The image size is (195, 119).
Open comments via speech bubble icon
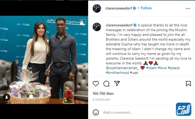click(106, 84)
